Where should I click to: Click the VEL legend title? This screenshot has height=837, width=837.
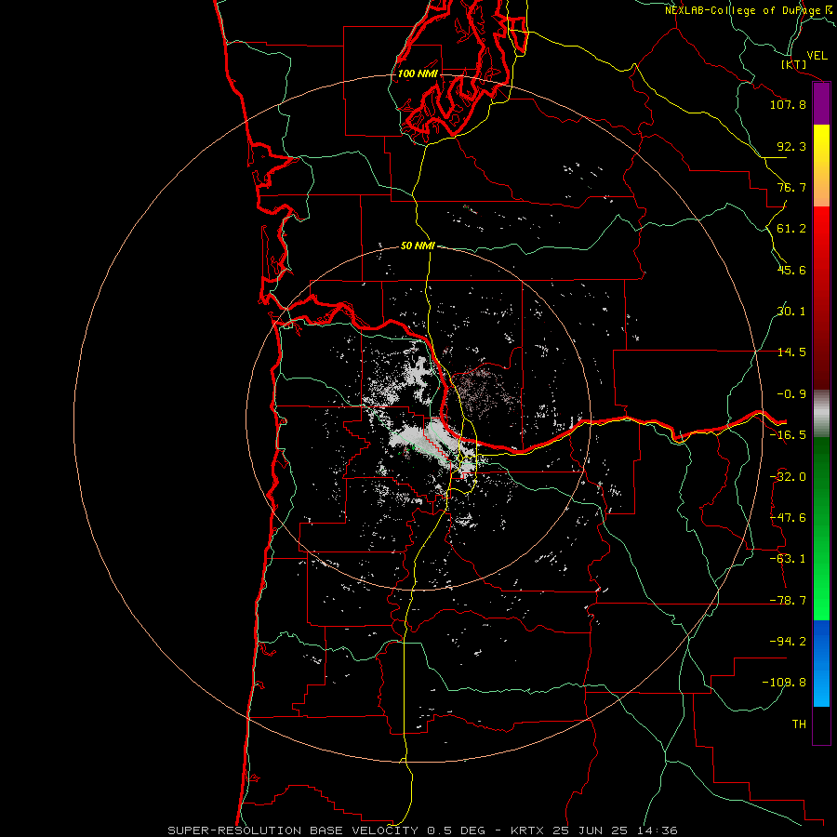pyautogui.click(x=817, y=56)
